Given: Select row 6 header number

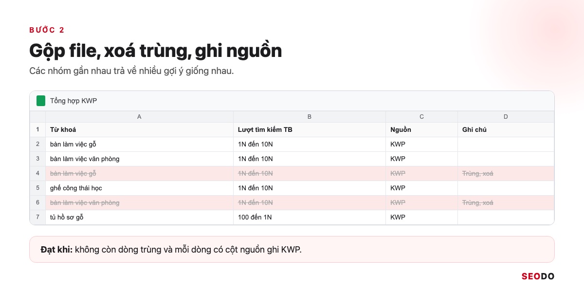Looking at the screenshot, I should pyautogui.click(x=37, y=203).
